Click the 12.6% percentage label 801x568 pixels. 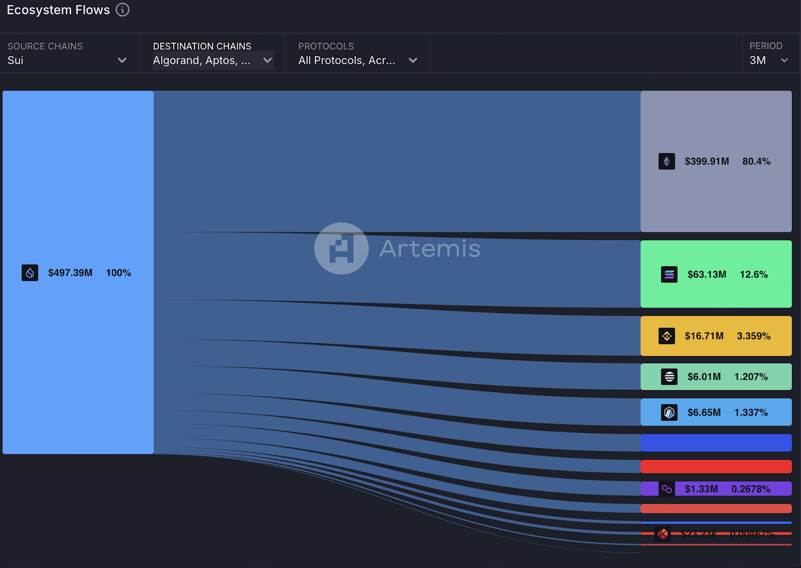coord(754,274)
